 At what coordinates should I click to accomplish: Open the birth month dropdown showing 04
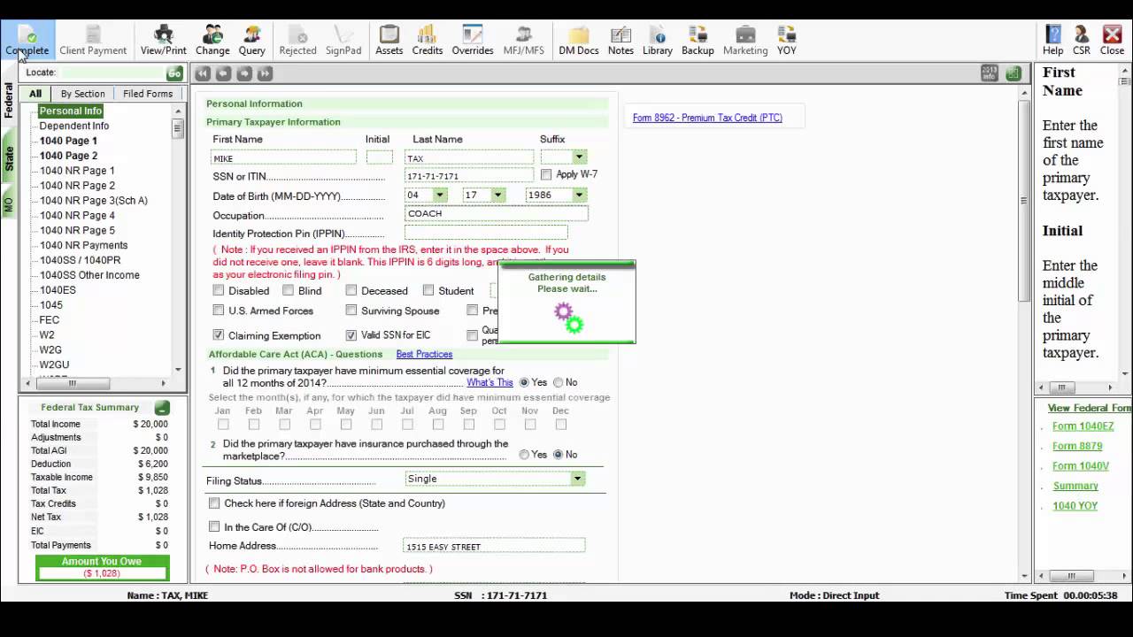coord(440,195)
